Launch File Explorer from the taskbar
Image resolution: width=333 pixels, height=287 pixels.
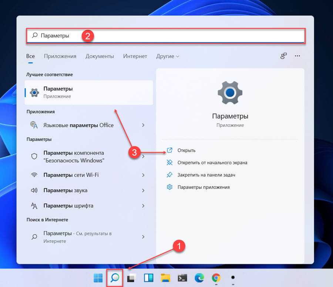[165, 278]
